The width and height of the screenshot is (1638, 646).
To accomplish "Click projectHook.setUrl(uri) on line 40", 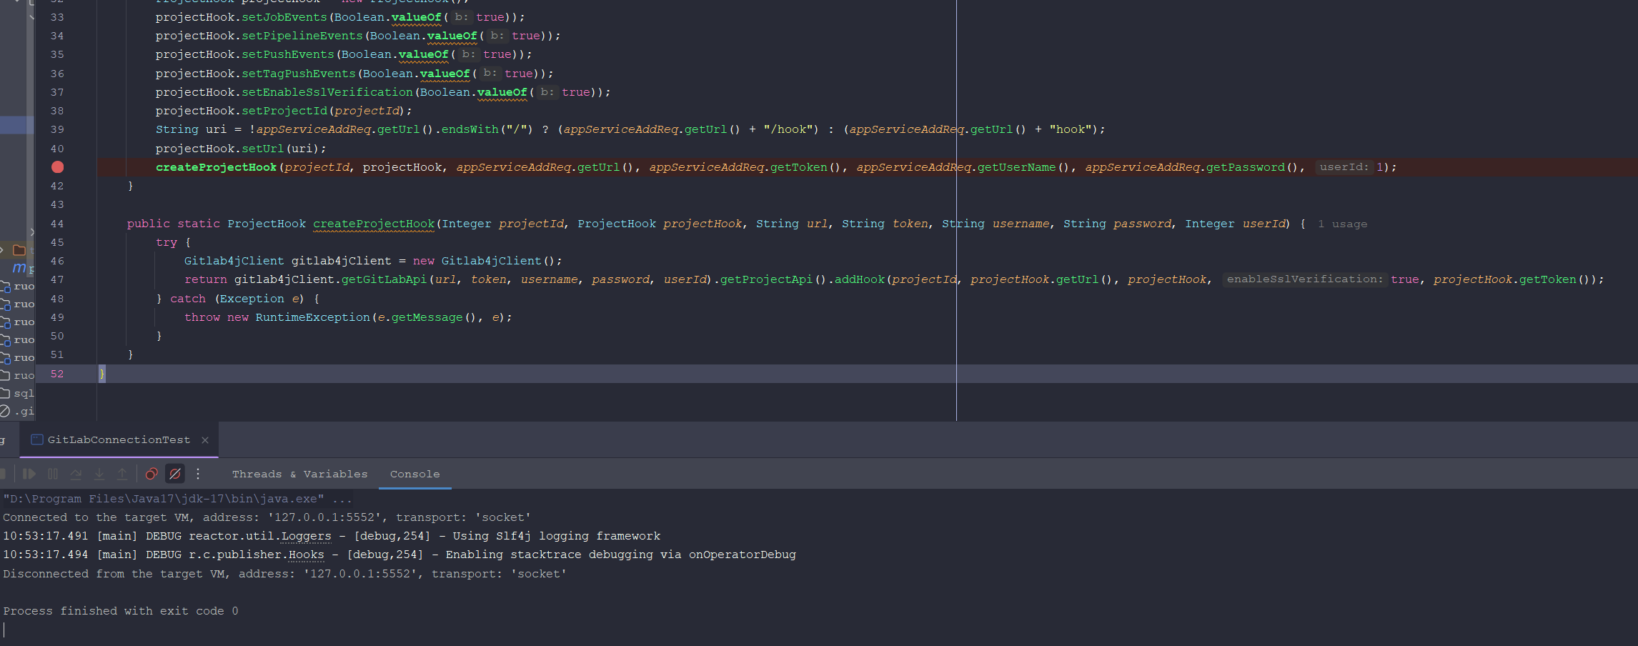I will [x=241, y=149].
